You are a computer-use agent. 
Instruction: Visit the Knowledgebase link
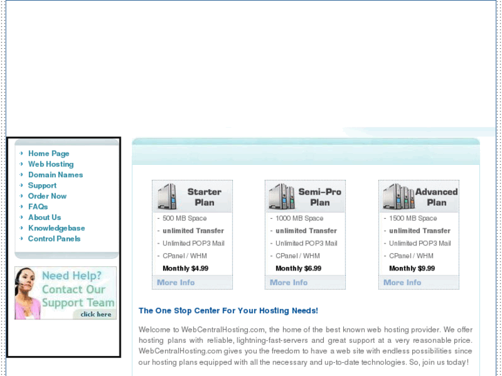coord(57,228)
